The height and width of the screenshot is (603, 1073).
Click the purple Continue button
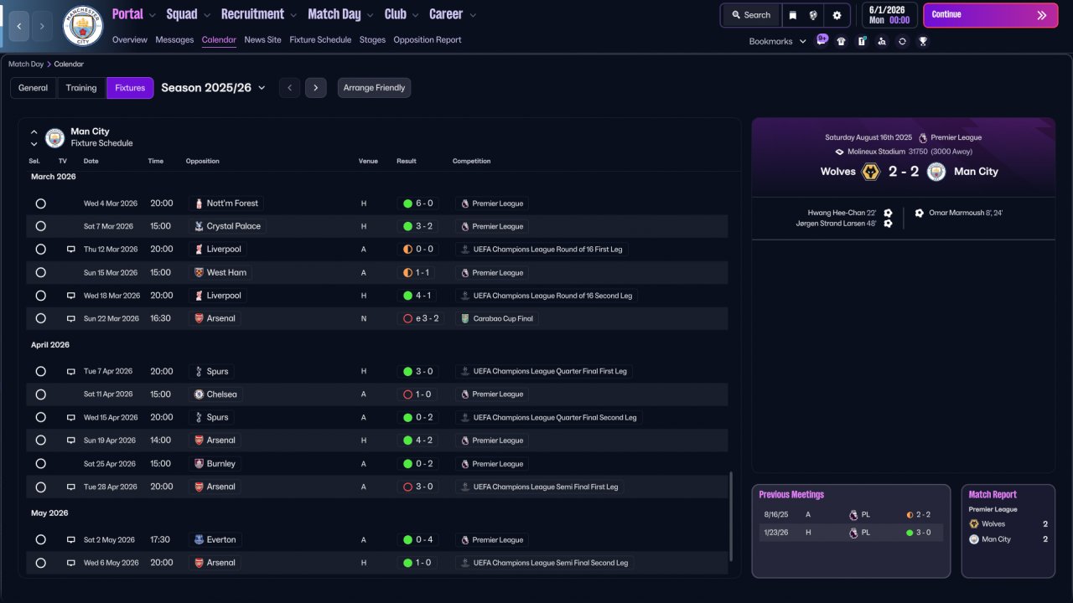pos(989,15)
